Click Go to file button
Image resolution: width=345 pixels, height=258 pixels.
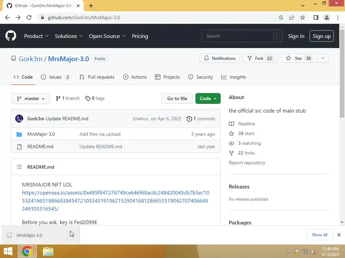[x=177, y=98]
